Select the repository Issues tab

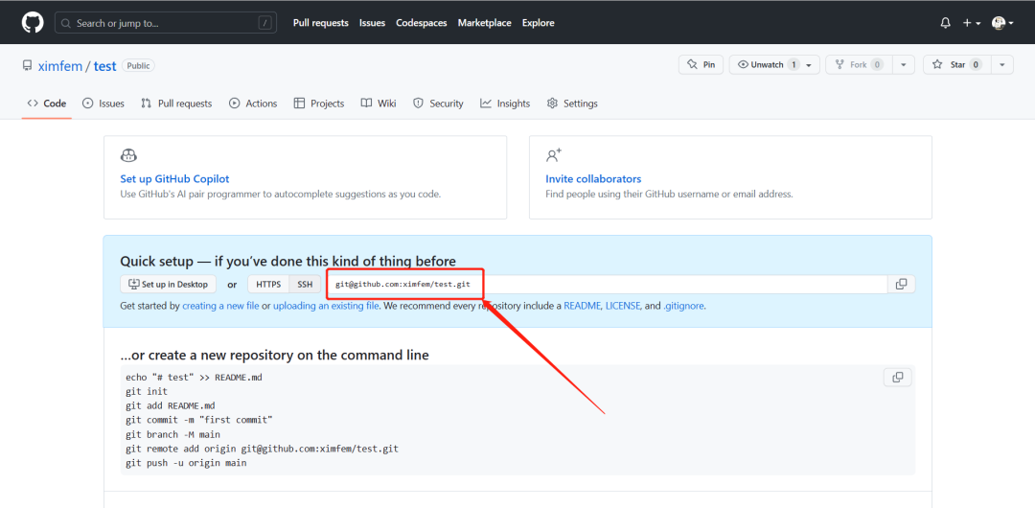(x=103, y=104)
